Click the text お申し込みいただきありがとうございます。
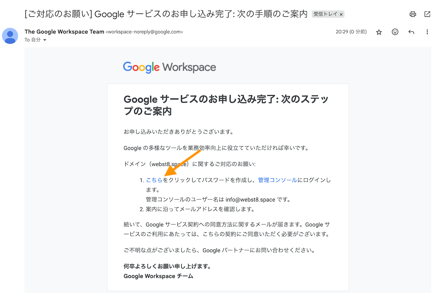 [179, 131]
